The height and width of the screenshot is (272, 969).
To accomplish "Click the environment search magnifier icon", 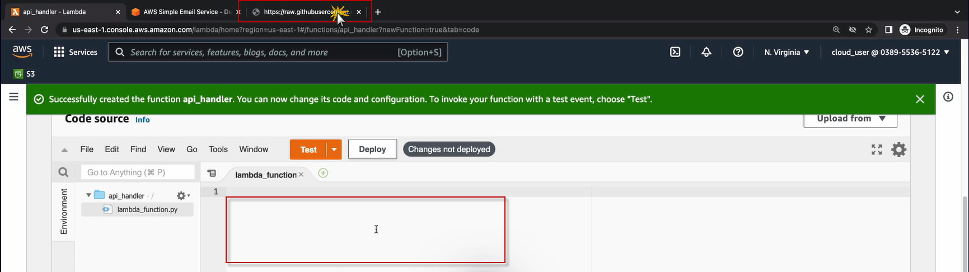I will point(63,172).
